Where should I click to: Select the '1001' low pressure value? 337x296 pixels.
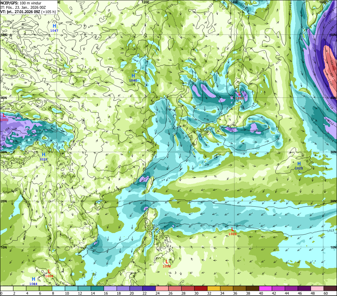click(4, 120)
